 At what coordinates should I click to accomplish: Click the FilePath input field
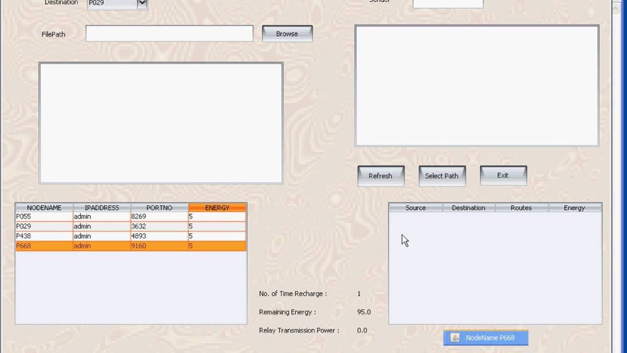click(169, 33)
